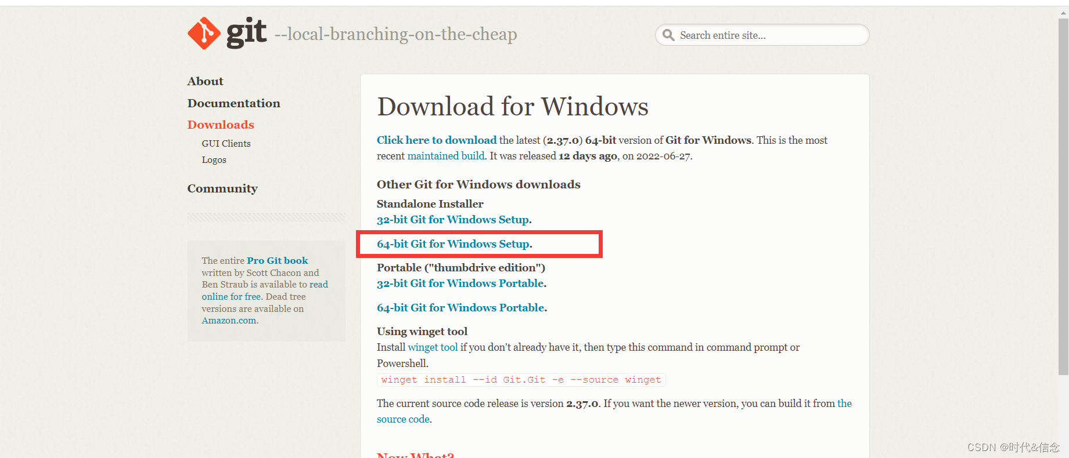Follow the Amazon.com link
This screenshot has height=458, width=1069.
(x=229, y=321)
